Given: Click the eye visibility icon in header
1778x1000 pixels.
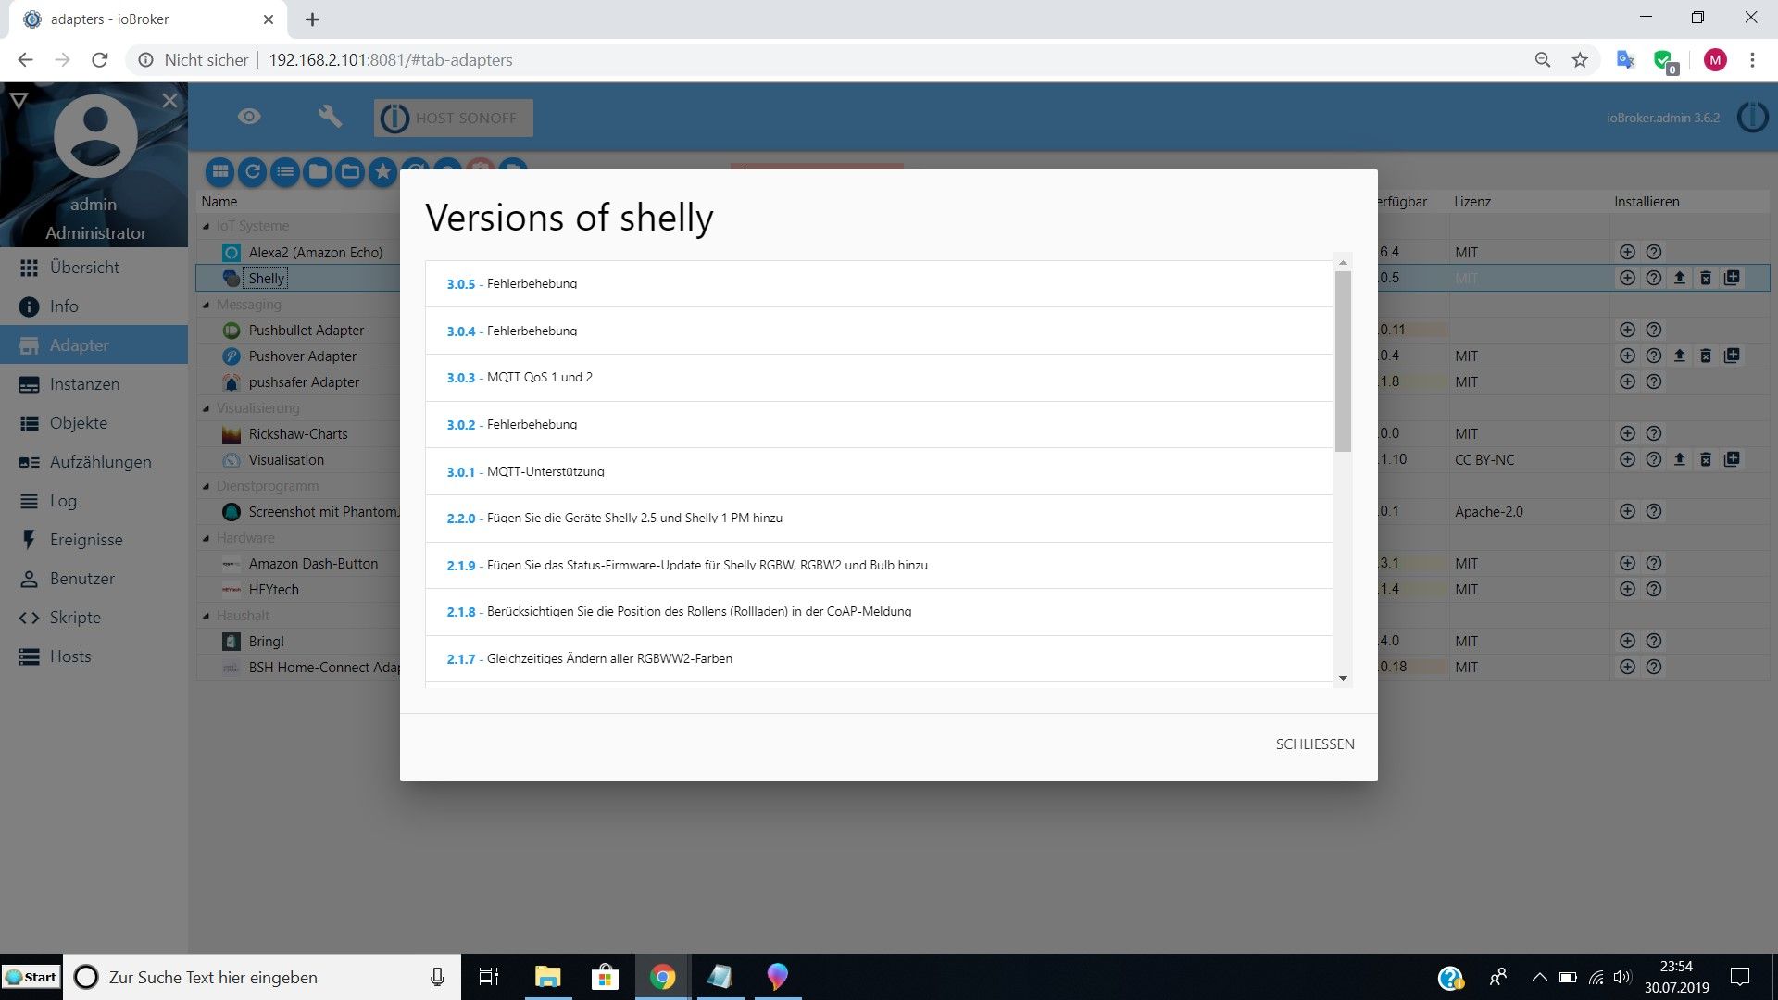Looking at the screenshot, I should (x=249, y=117).
